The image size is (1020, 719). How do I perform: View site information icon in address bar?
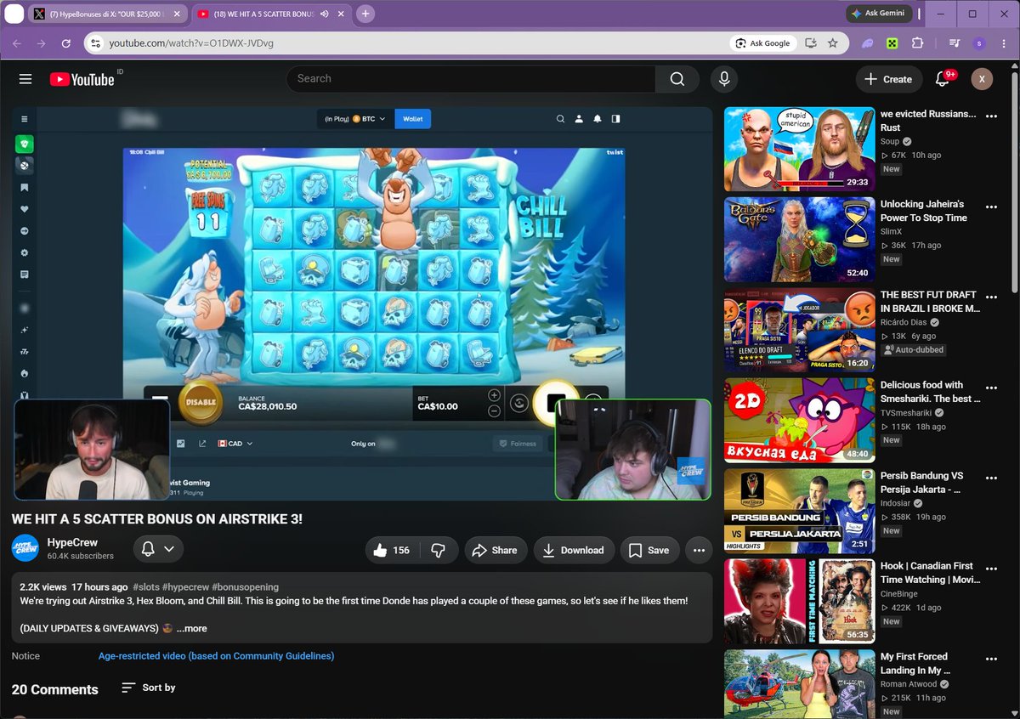coord(95,43)
